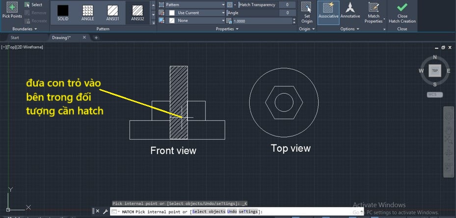Click the Undo option in command line

(x=232, y=212)
